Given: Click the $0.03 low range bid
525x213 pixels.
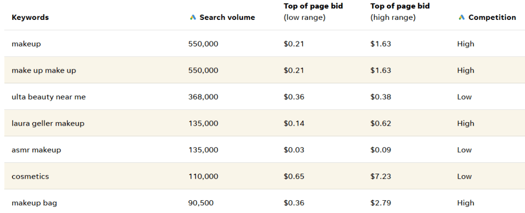Looking at the screenshot, I should point(294,150).
